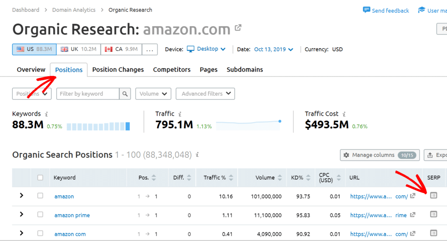The height and width of the screenshot is (241, 447).
Task: Sort by Volume column arrows
Action: pyautogui.click(x=280, y=177)
